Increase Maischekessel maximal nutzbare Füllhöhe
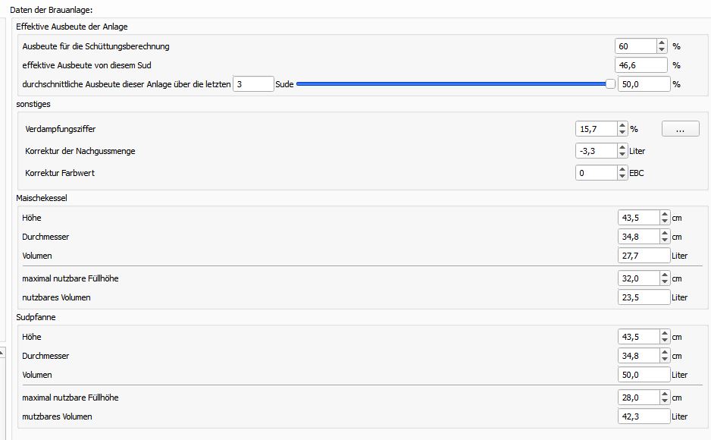 [x=665, y=275]
